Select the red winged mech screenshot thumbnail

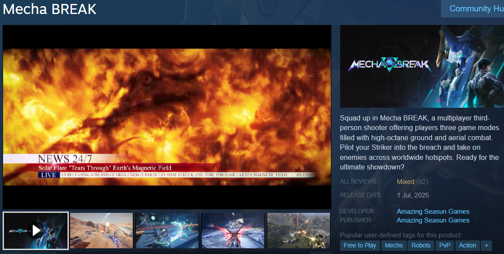[233, 230]
